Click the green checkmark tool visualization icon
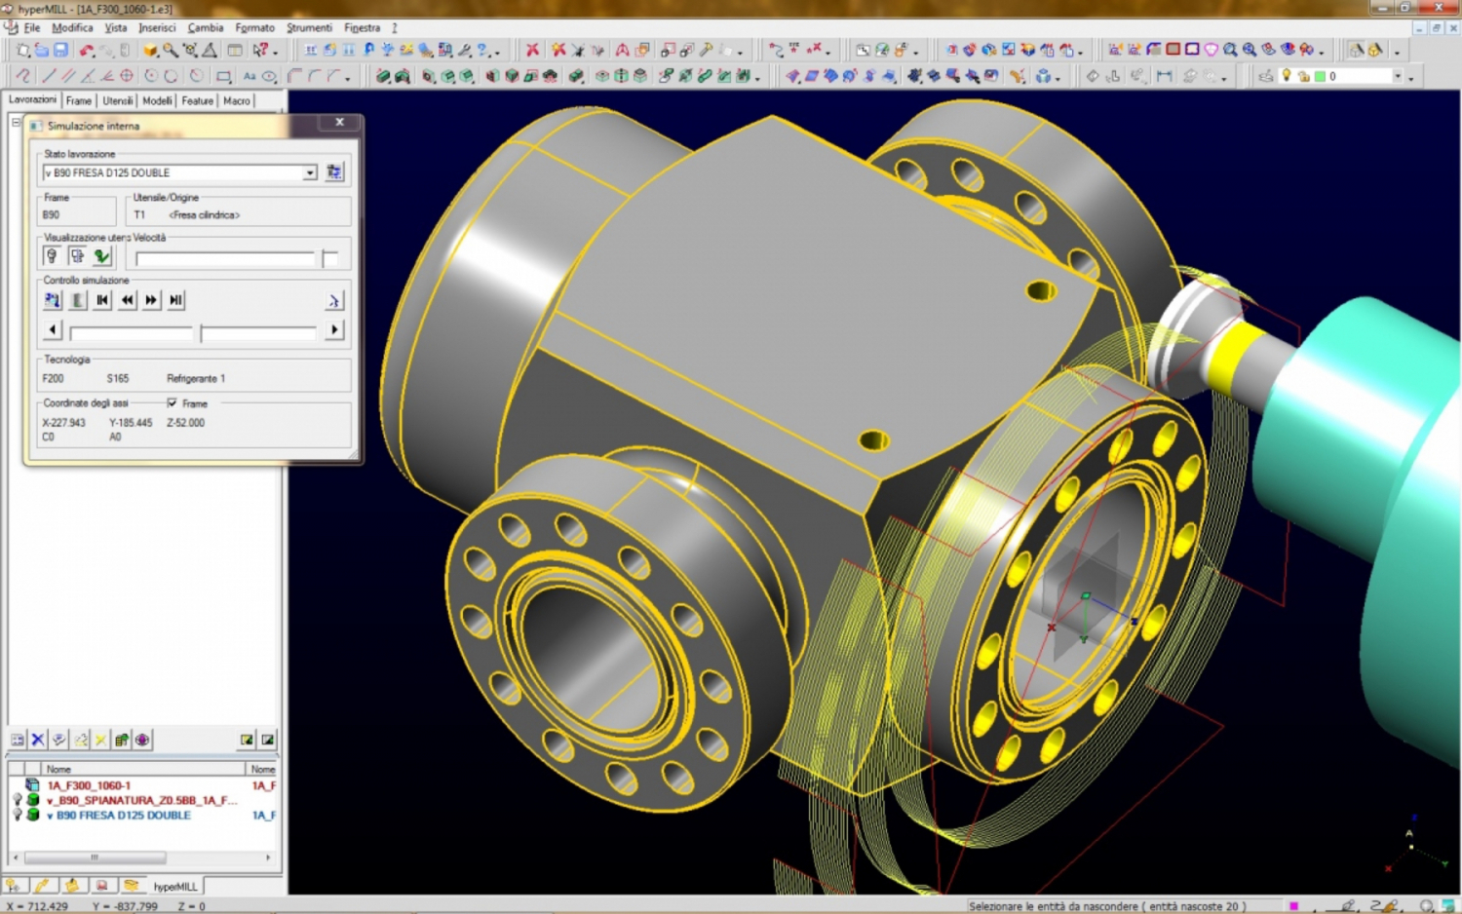 pyautogui.click(x=101, y=256)
